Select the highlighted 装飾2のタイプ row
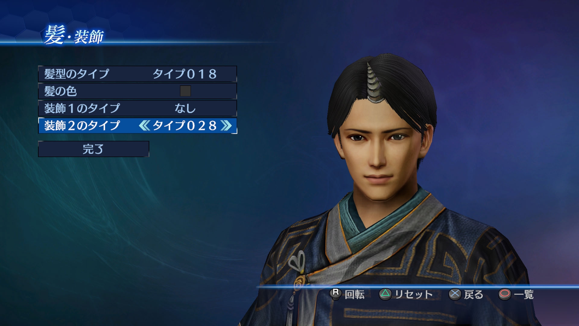The image size is (579, 326). pos(138,126)
